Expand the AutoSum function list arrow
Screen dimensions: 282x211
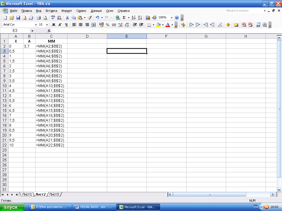pyautogui.click(x=129, y=18)
